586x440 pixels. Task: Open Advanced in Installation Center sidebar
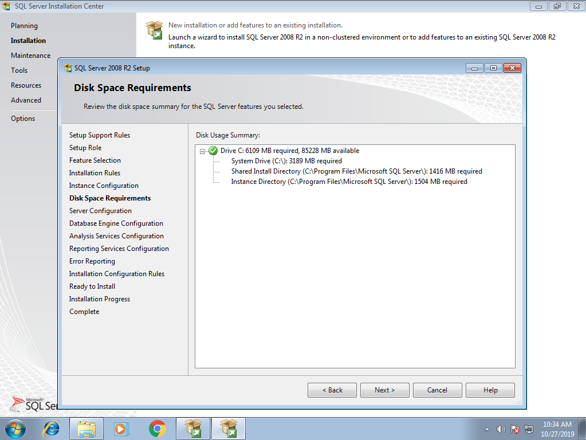click(26, 100)
